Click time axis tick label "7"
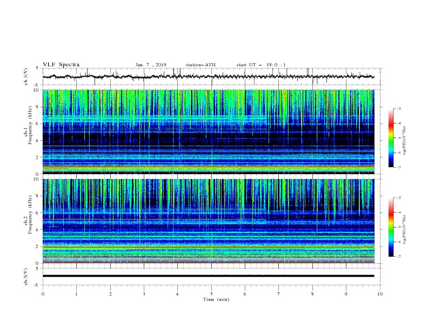The image size is (428, 330). 279,294
